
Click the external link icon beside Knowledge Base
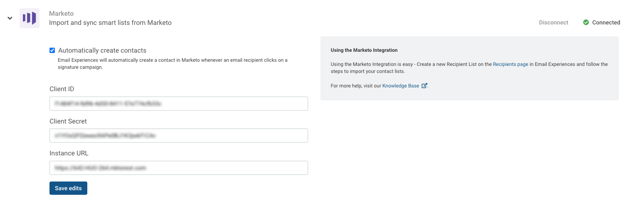pos(424,86)
